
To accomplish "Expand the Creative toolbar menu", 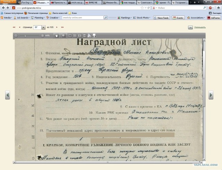I will (x=53, y=18).
